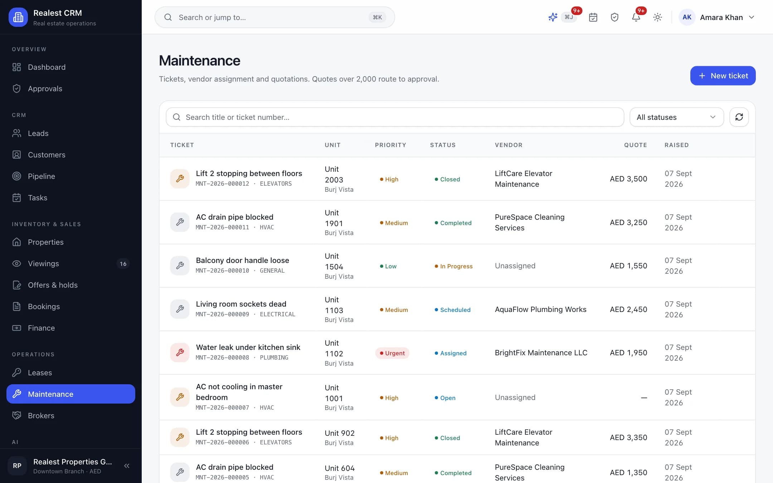Open the shield approvals icon in header
This screenshot has height=483, width=773.
[614, 17]
